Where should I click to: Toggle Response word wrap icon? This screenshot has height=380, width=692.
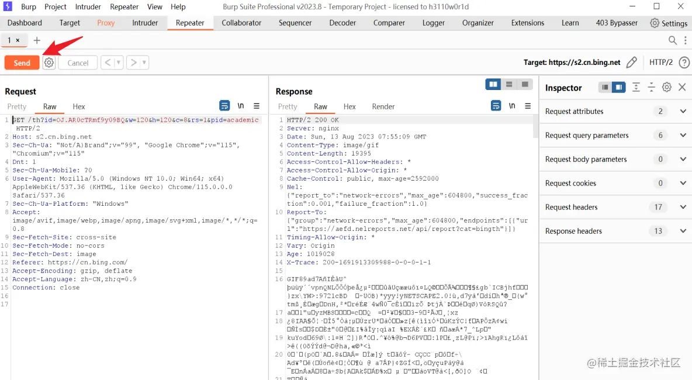click(x=496, y=106)
